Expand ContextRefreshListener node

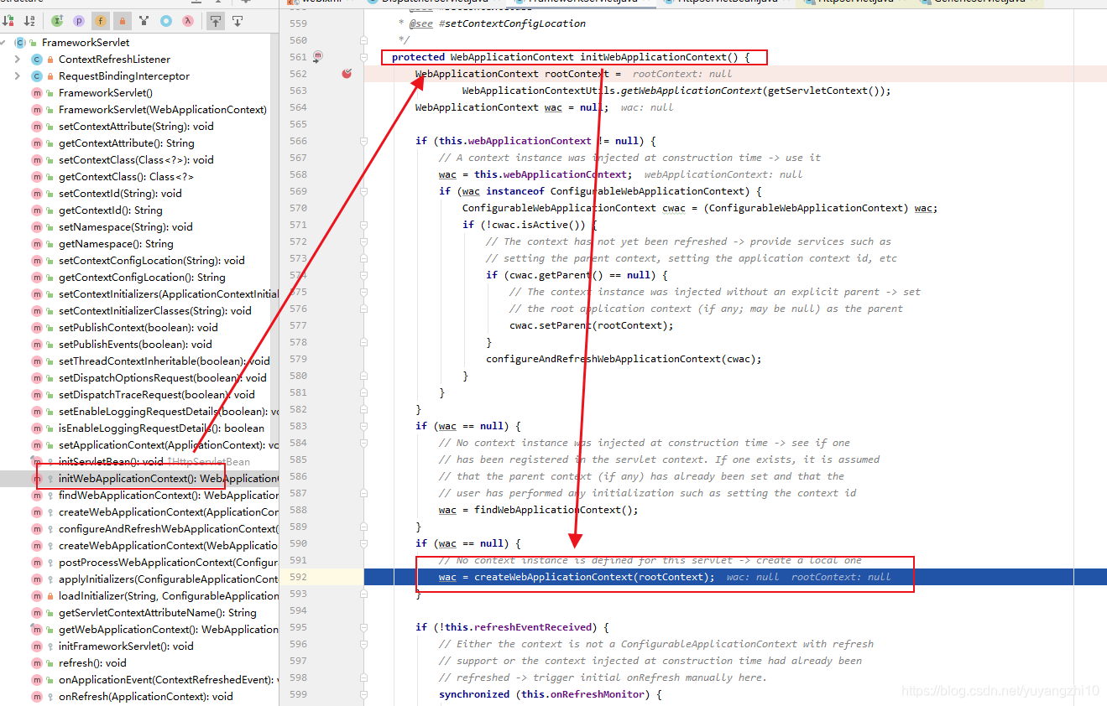click(17, 60)
